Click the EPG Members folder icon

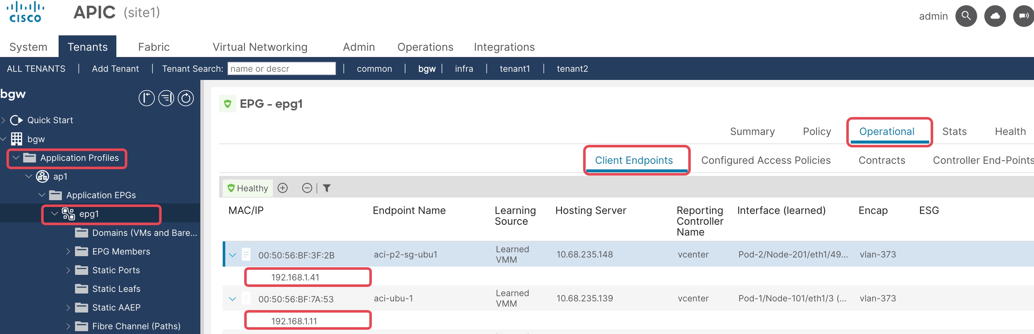click(x=82, y=252)
